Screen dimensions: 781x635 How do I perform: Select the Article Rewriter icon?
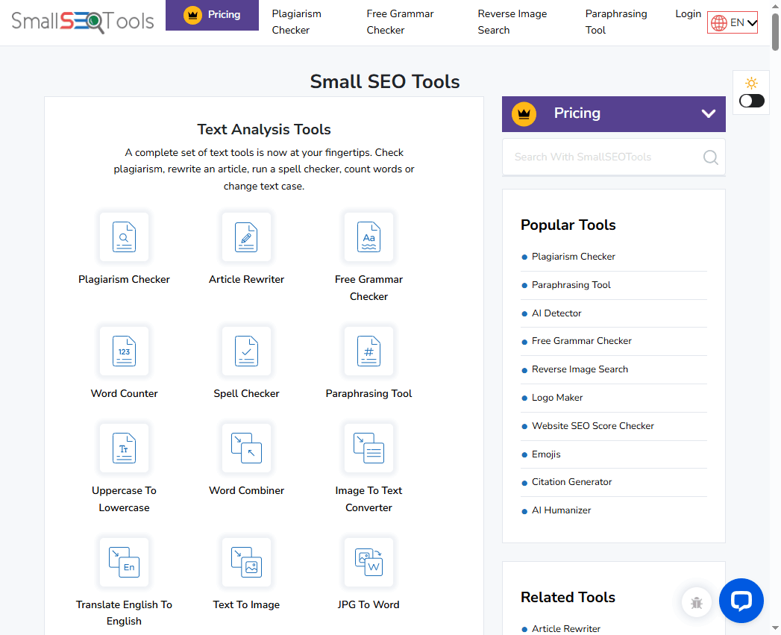246,237
